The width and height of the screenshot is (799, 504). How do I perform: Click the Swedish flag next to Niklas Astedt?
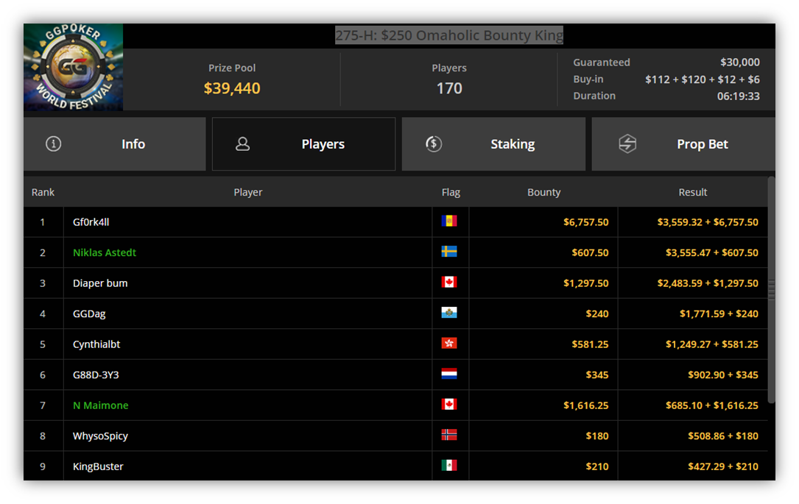[449, 252]
